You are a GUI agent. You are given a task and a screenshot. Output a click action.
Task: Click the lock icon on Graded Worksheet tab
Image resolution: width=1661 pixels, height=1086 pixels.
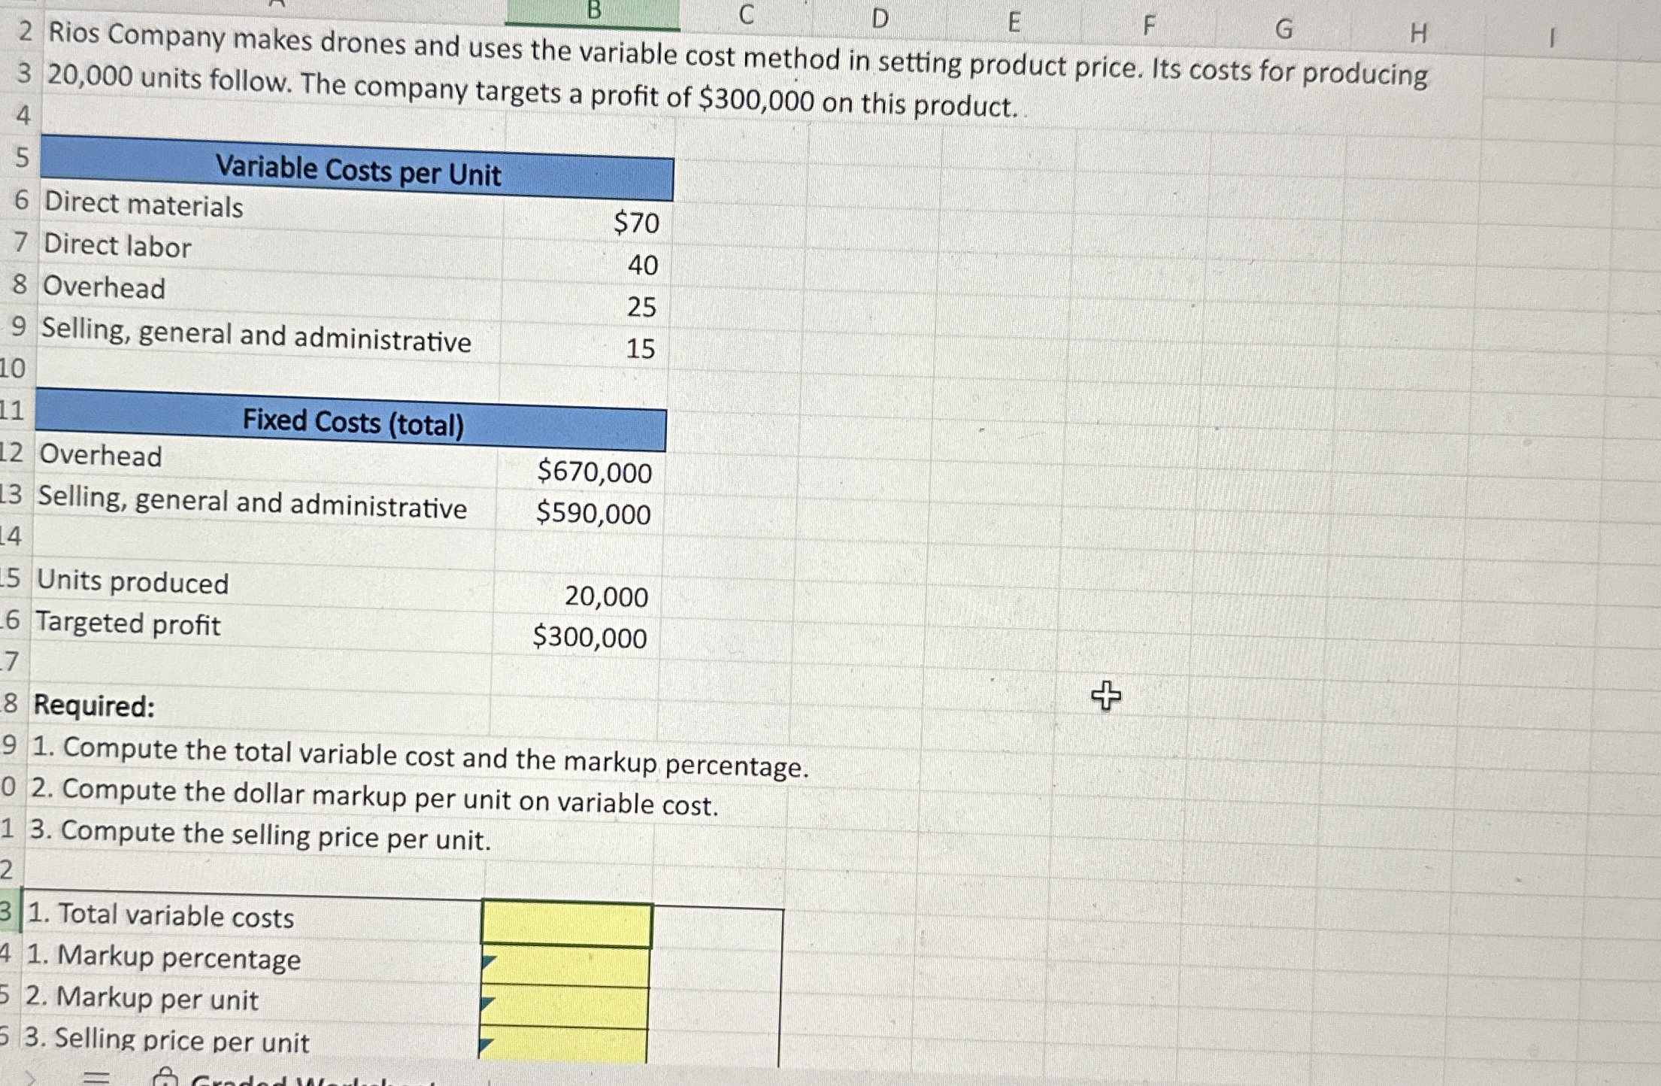(x=165, y=1079)
